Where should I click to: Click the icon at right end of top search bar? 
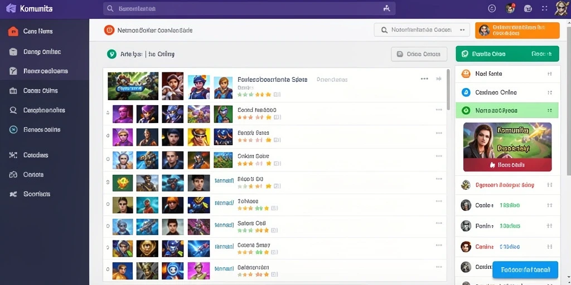[387, 8]
